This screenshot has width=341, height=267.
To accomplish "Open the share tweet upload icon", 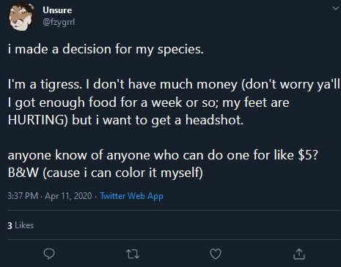I will [x=299, y=254].
